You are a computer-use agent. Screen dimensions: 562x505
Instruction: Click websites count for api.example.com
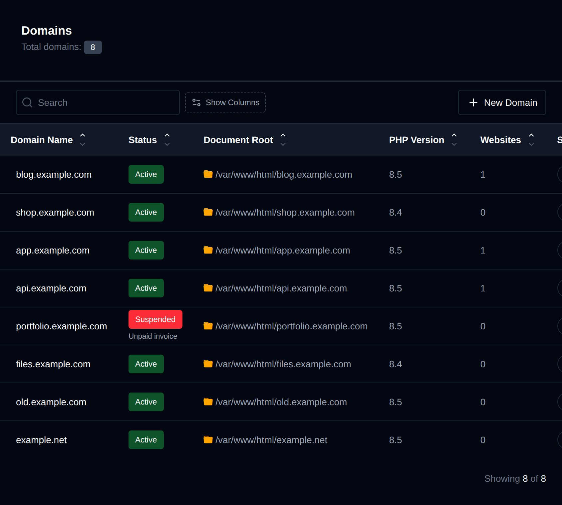pyautogui.click(x=483, y=288)
